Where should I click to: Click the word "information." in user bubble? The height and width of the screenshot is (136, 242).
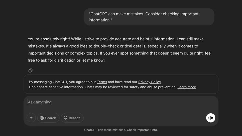click(100, 20)
